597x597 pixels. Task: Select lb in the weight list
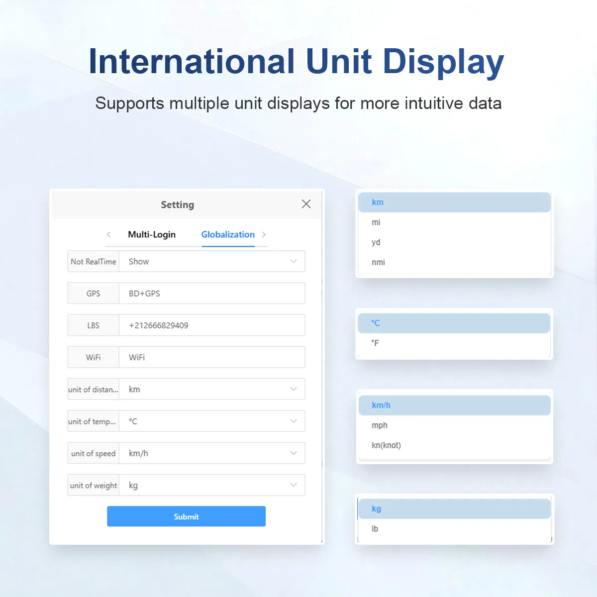pos(454,529)
